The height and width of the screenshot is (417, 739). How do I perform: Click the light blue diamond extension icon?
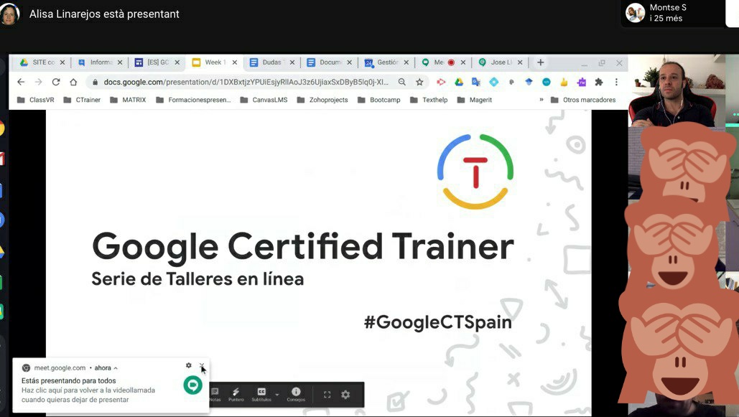click(x=493, y=82)
